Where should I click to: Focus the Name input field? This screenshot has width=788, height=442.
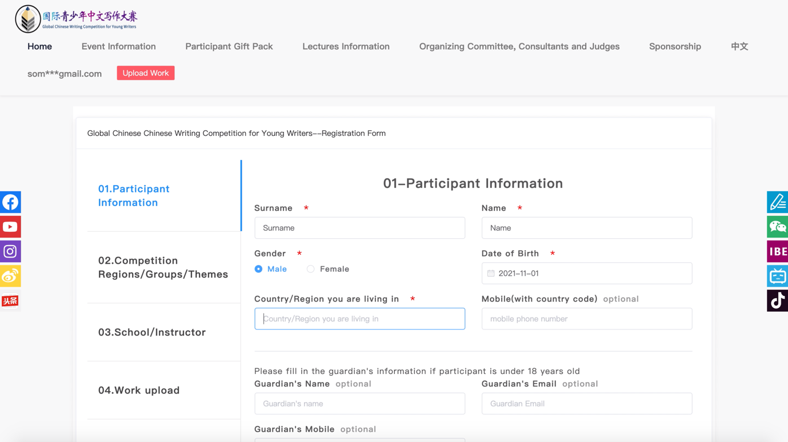[587, 228]
